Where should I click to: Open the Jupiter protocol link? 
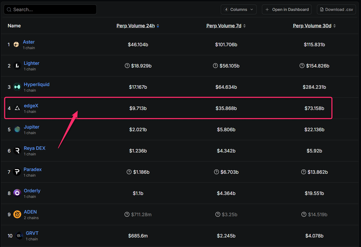click(x=32, y=127)
